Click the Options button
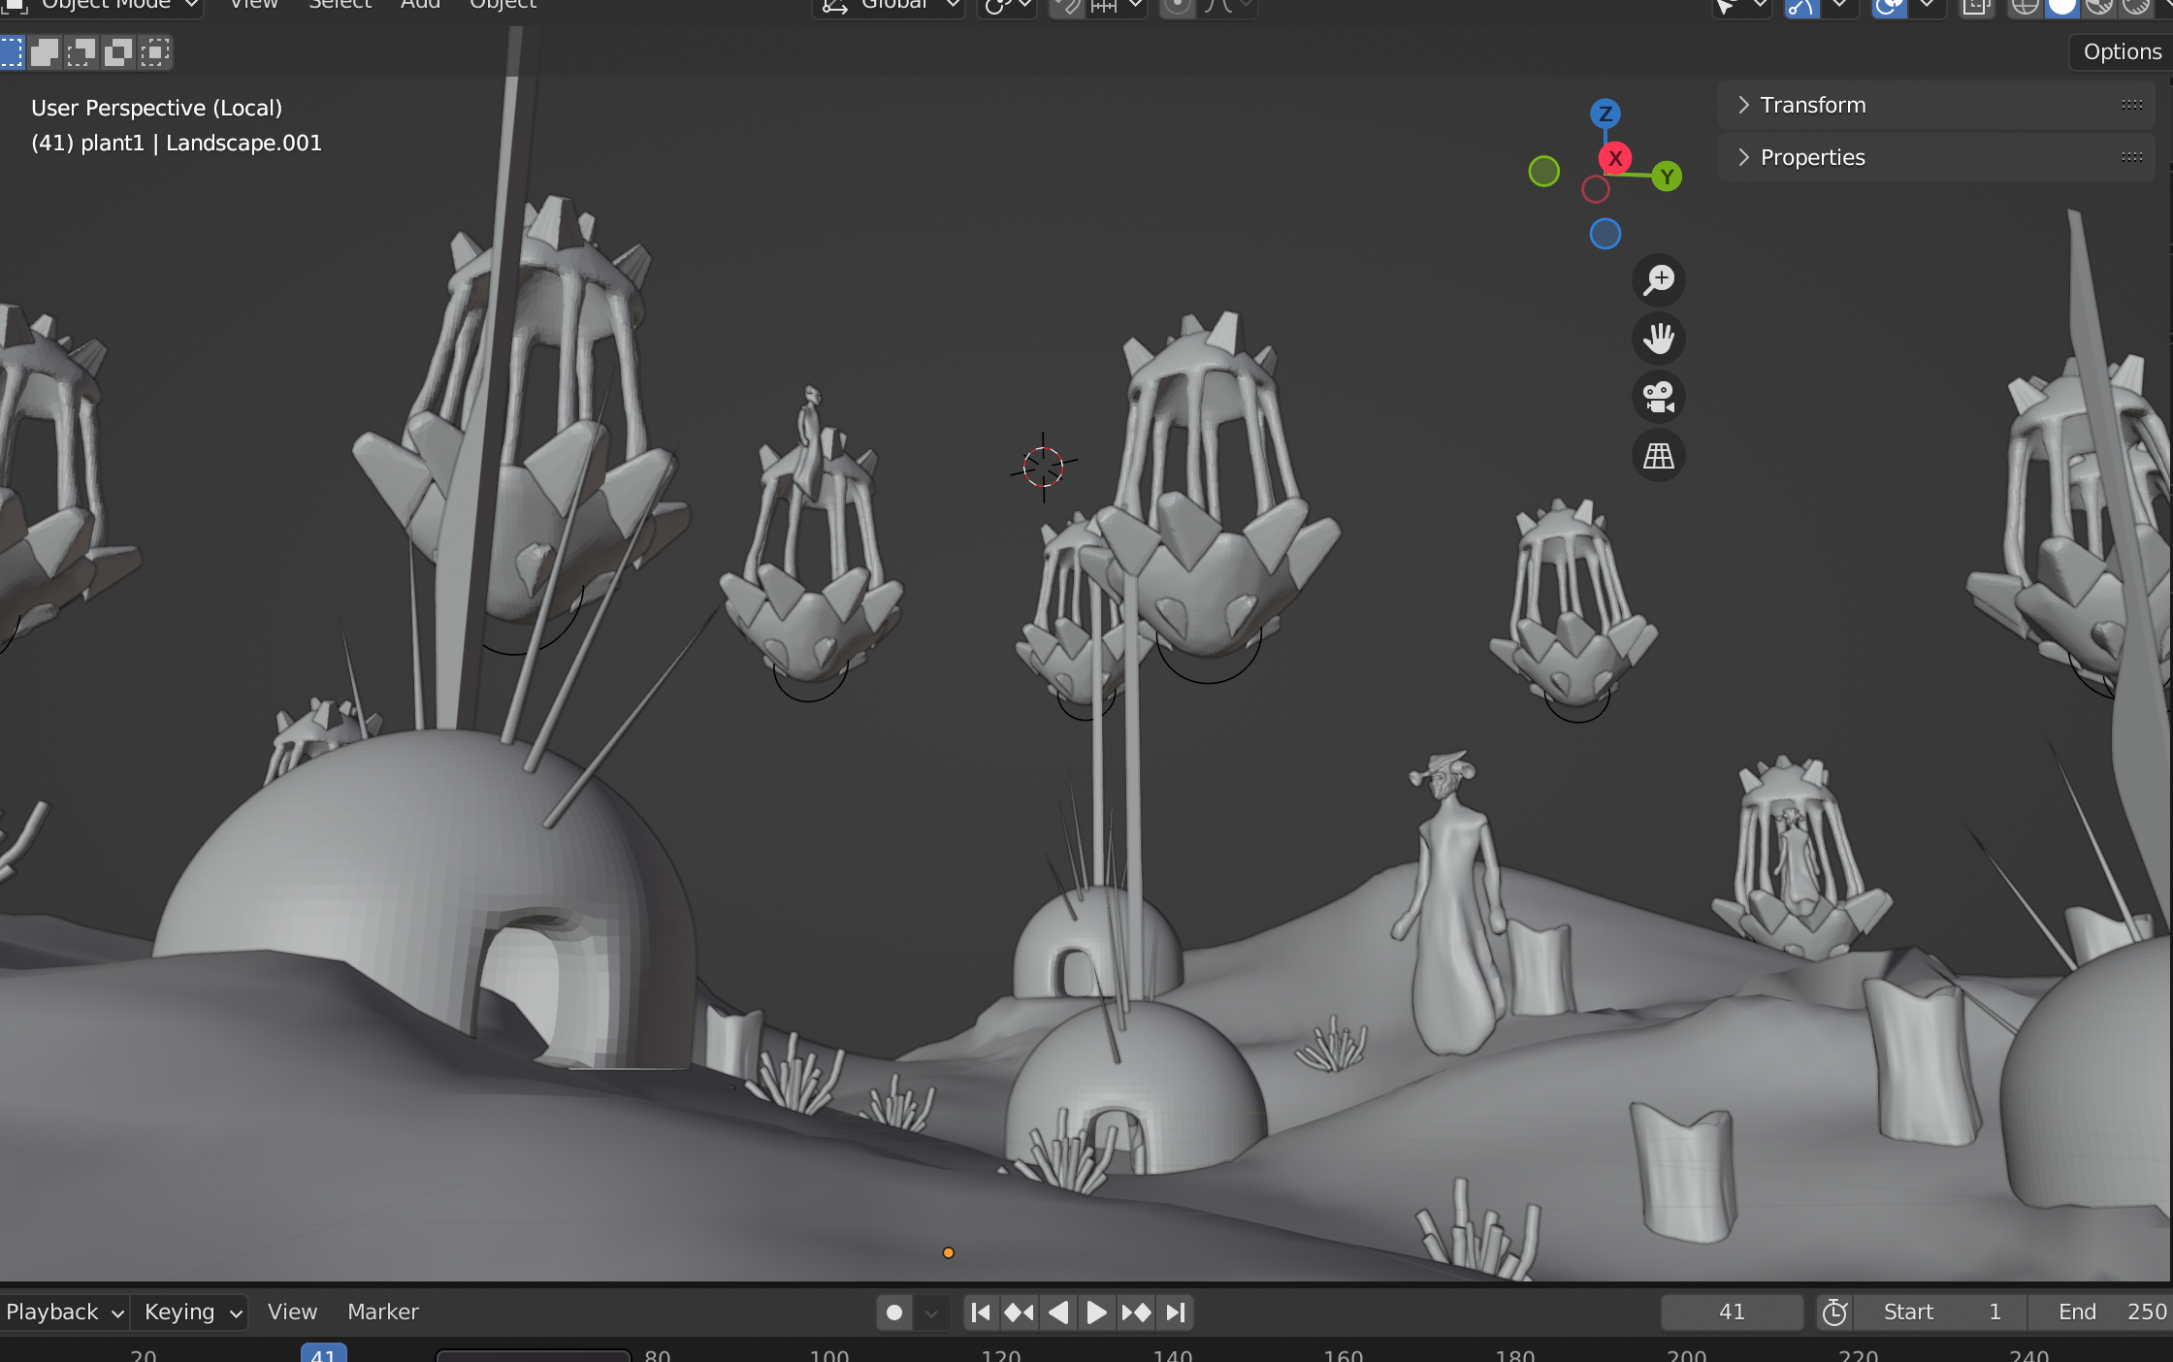Screen dimensions: 2173x1362 [2122, 51]
